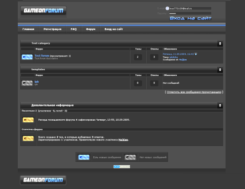The height and width of the screenshot is (189, 245).
Task: Click the GameOnForum logo in the footer
Action: point(43,180)
